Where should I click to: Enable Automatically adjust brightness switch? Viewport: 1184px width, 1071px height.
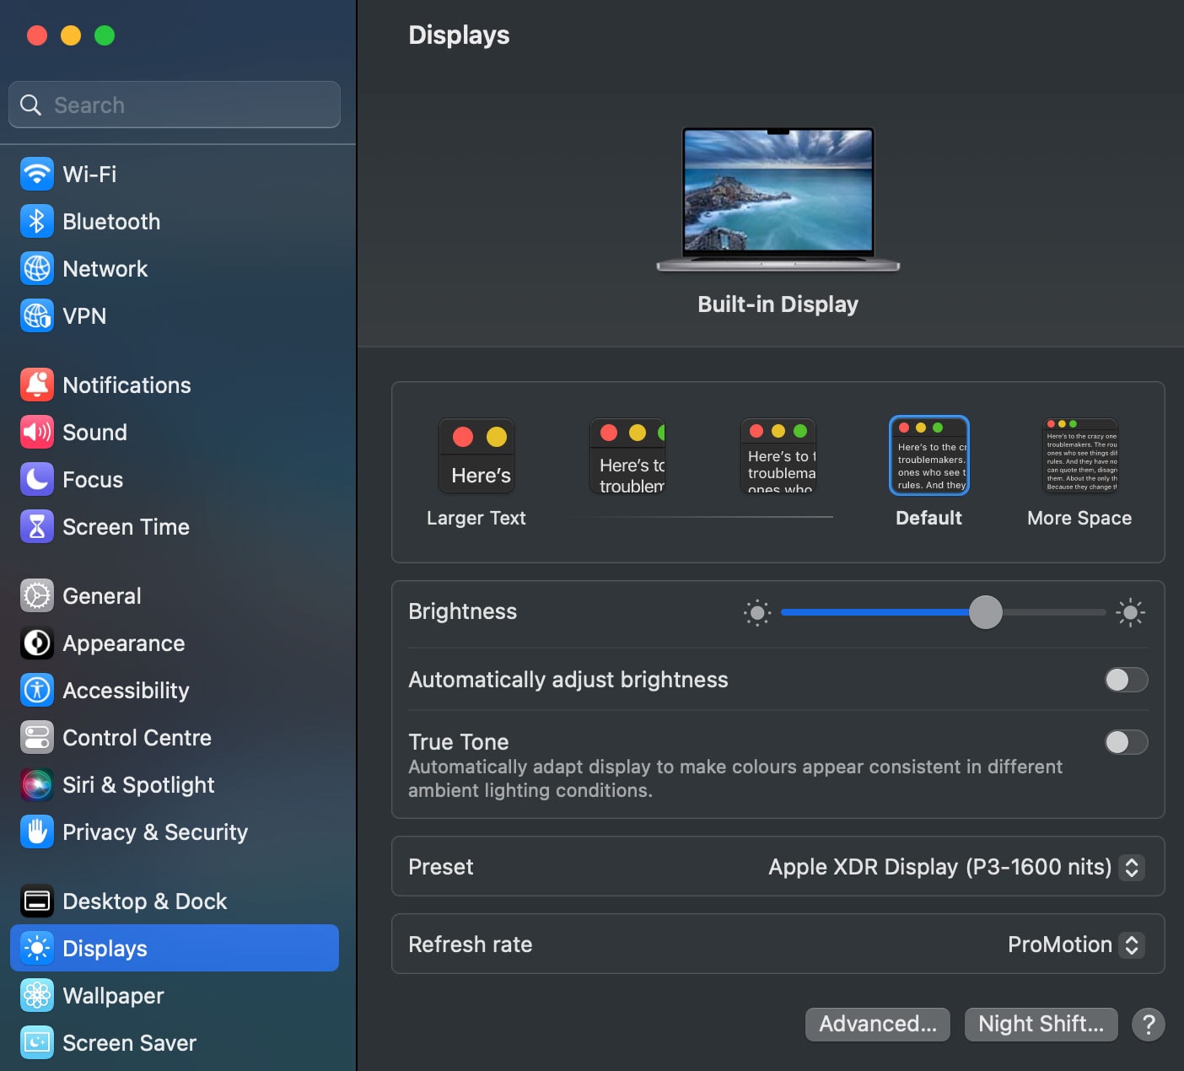tap(1126, 680)
